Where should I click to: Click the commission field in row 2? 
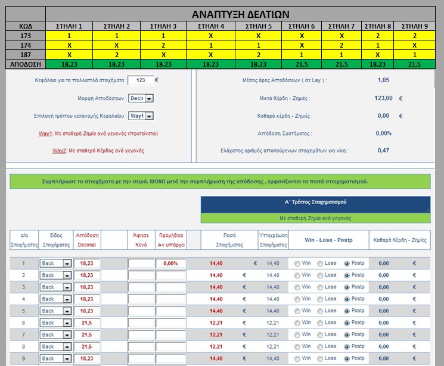pyautogui.click(x=170, y=275)
